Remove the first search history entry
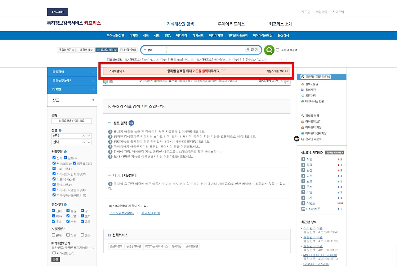Viewport: 397px width, 276px height. 157,60
